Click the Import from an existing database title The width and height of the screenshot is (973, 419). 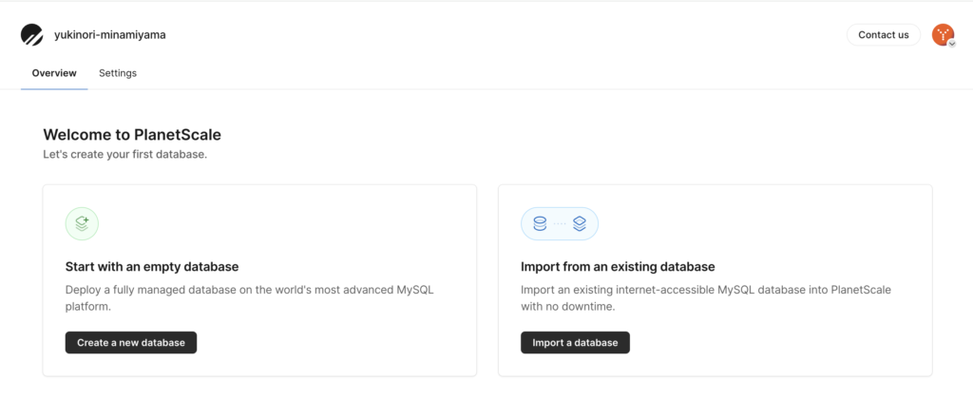(618, 267)
